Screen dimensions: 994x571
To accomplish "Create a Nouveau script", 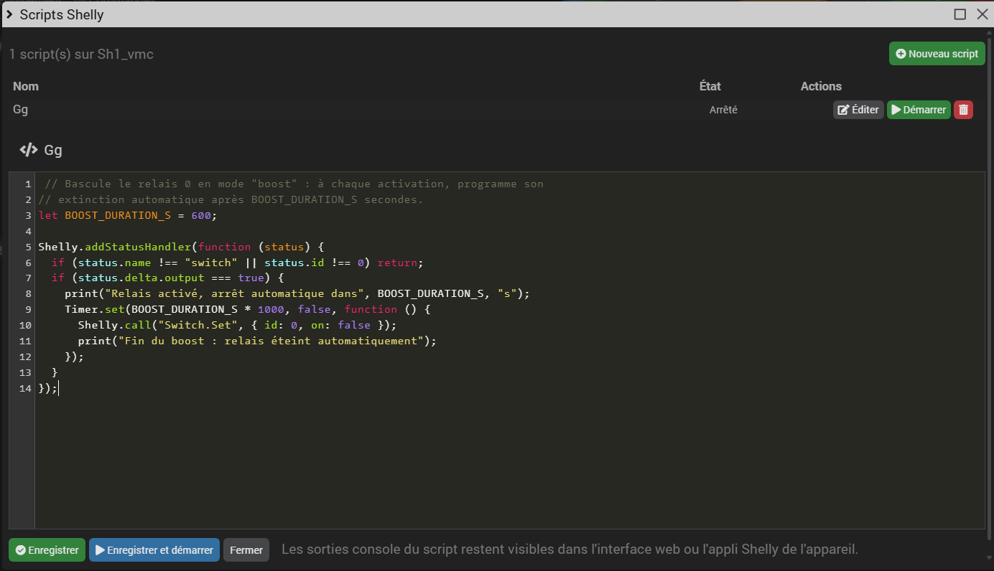I will 937,54.
